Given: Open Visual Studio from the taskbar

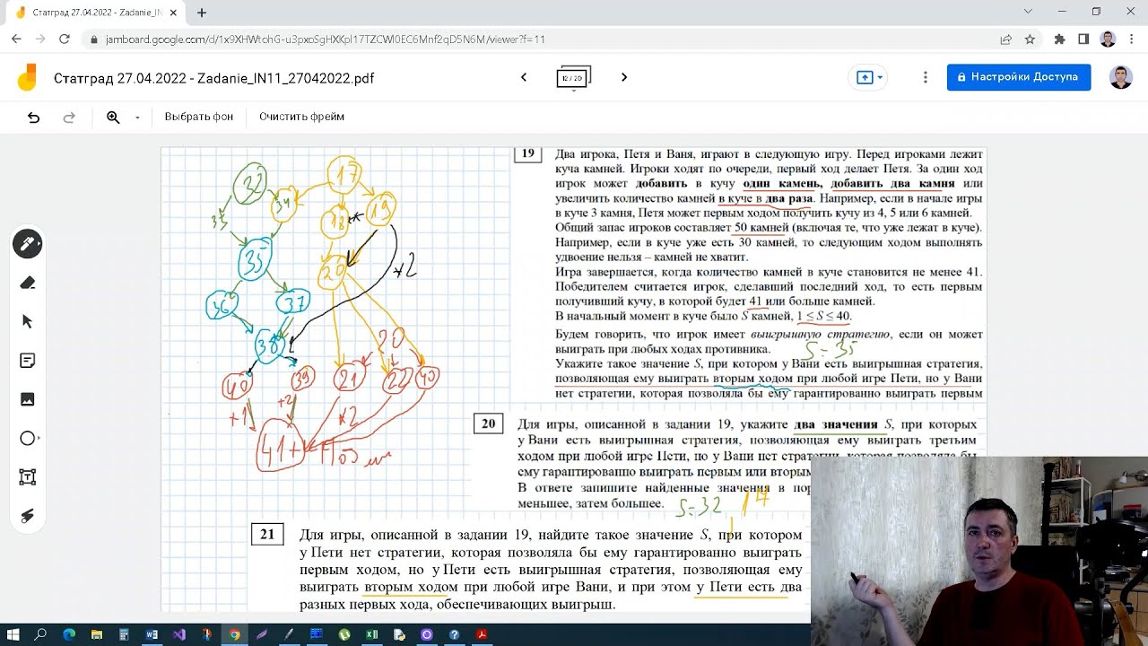Looking at the screenshot, I should point(178,634).
